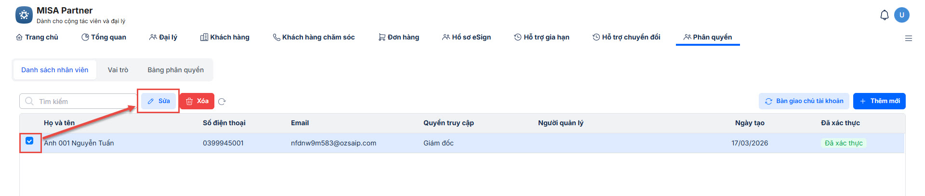Viewport: 925px width, 196px height.
Task: Open the user avatar menu
Action: coord(902,15)
